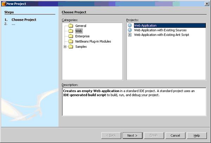Expand the Samples category tree node
The height and width of the screenshot is (143, 211).
tap(65, 47)
